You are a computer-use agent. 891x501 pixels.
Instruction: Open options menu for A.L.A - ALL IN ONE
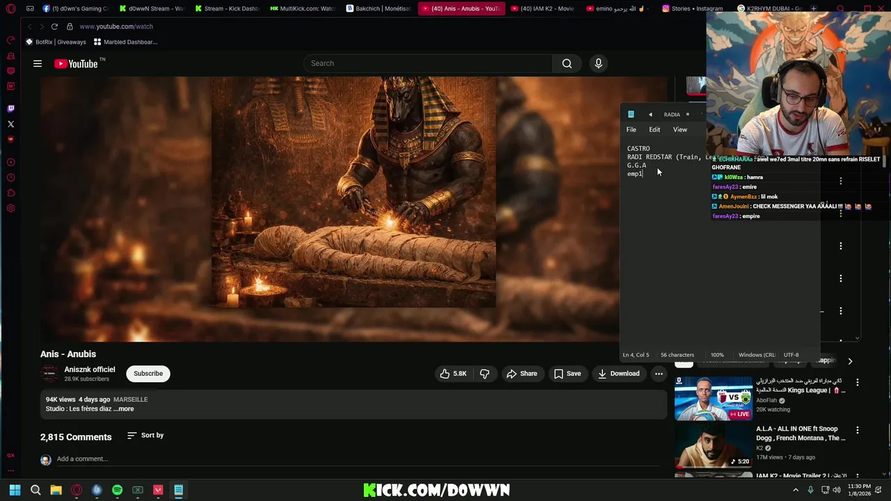point(858,430)
